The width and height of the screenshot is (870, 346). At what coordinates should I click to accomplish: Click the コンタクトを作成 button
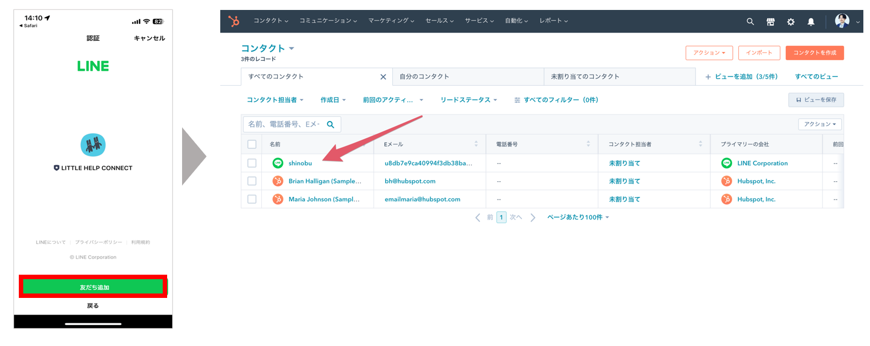click(814, 53)
